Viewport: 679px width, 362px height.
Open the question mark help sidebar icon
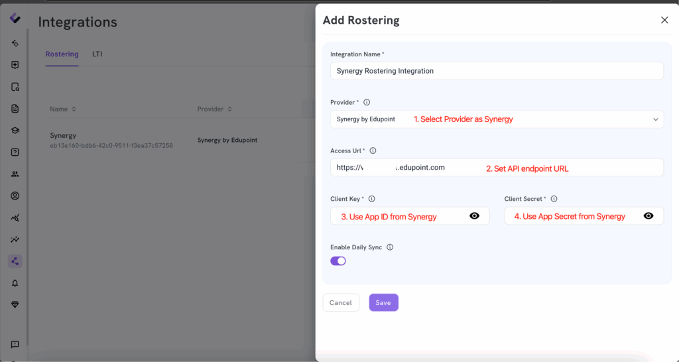click(x=15, y=152)
